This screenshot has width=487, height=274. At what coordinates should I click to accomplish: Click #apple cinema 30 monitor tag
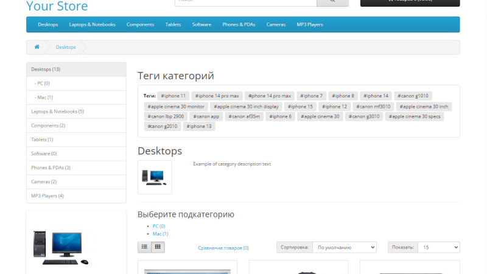[176, 107]
